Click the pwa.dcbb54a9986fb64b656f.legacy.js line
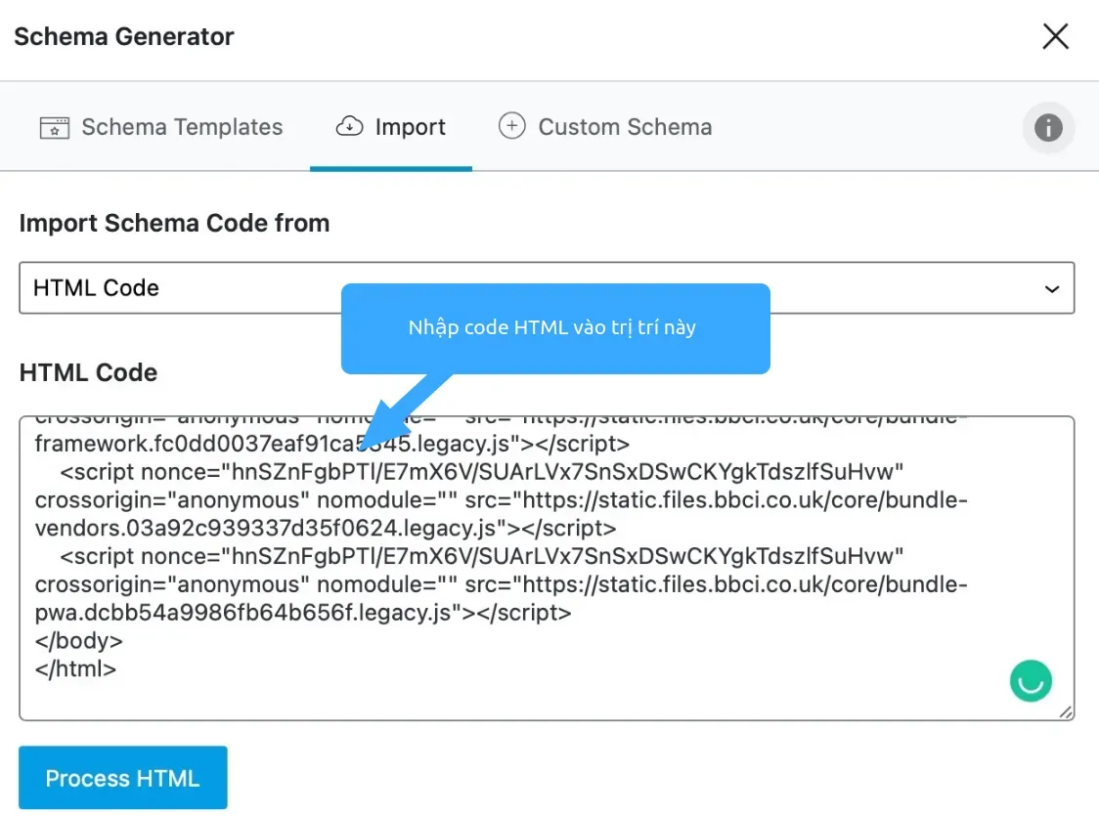Image resolution: width=1099 pixels, height=816 pixels. [x=303, y=613]
